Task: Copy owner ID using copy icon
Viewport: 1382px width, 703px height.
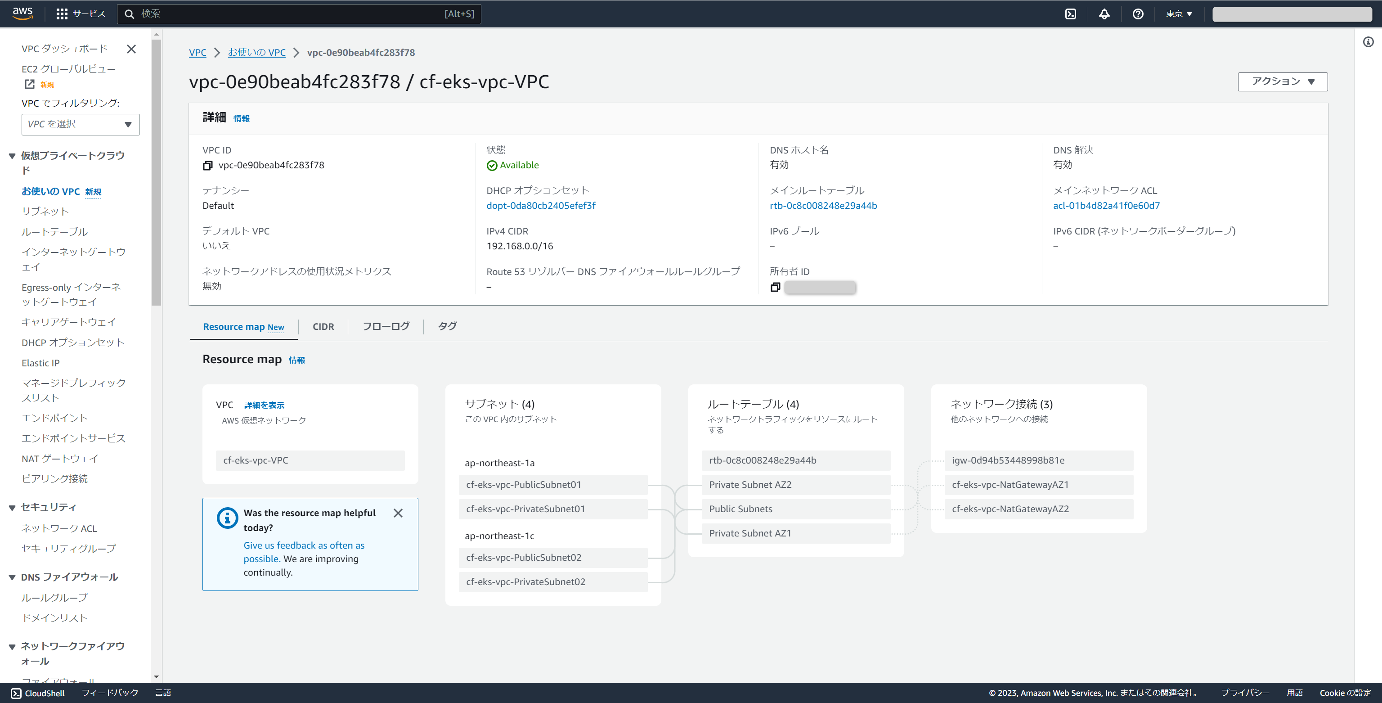Action: coord(775,288)
